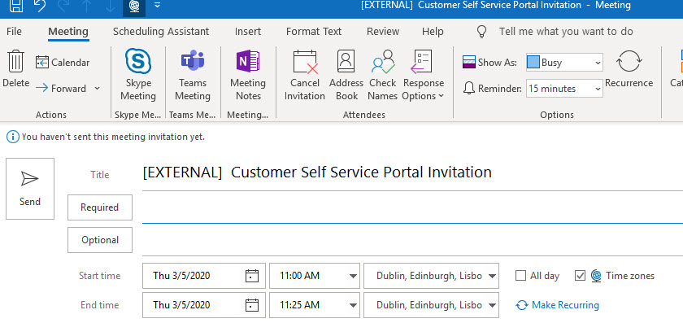The height and width of the screenshot is (323, 683).
Task: Open the Customize Quick Access Toolbar dropdown
Action: [157, 5]
